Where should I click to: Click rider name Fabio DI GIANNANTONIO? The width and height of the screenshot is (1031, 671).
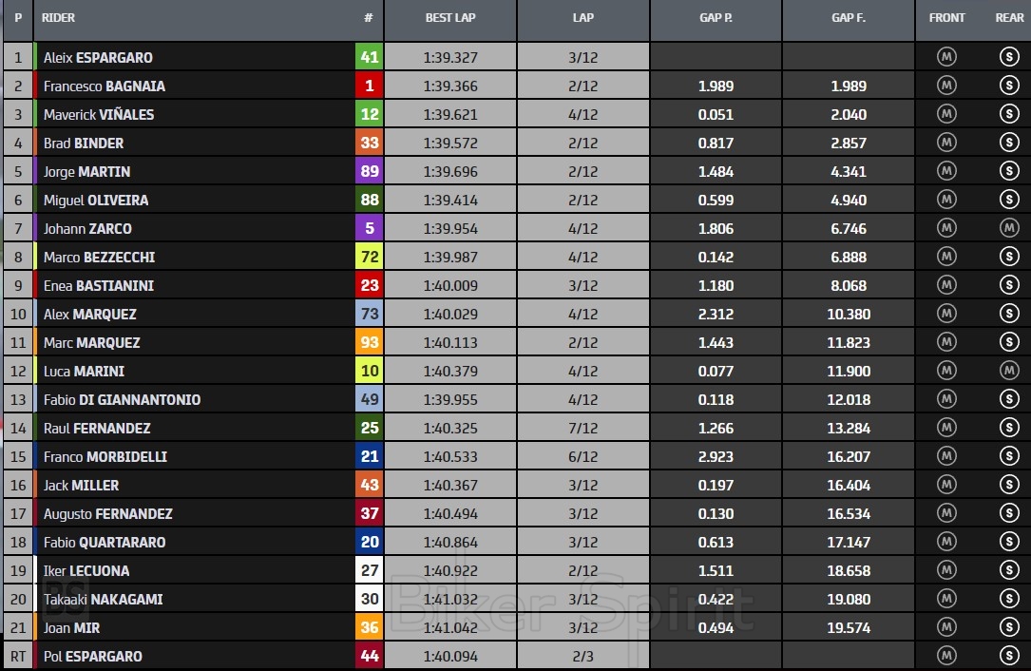[122, 400]
